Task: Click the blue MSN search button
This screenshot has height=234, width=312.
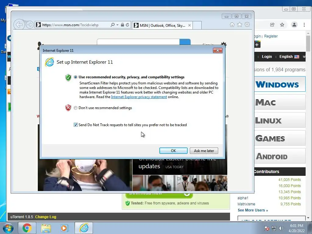Action: (x=185, y=42)
